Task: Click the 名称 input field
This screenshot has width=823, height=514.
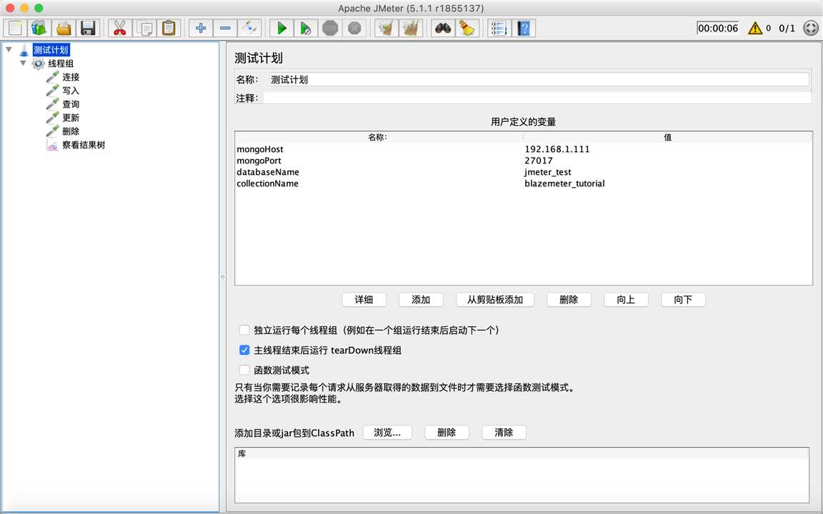Action: tap(538, 80)
